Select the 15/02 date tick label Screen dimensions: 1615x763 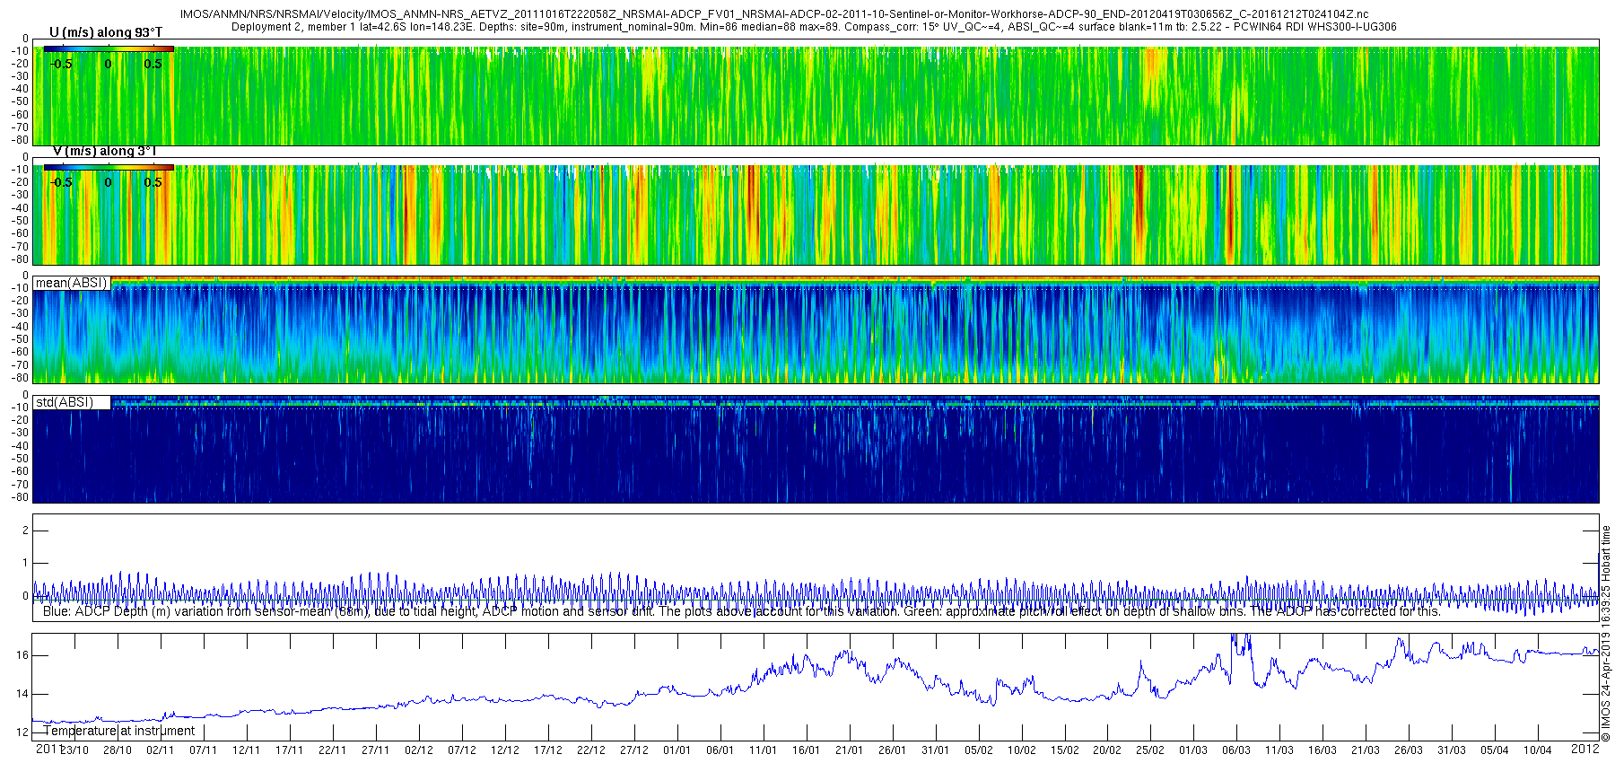tap(1065, 750)
